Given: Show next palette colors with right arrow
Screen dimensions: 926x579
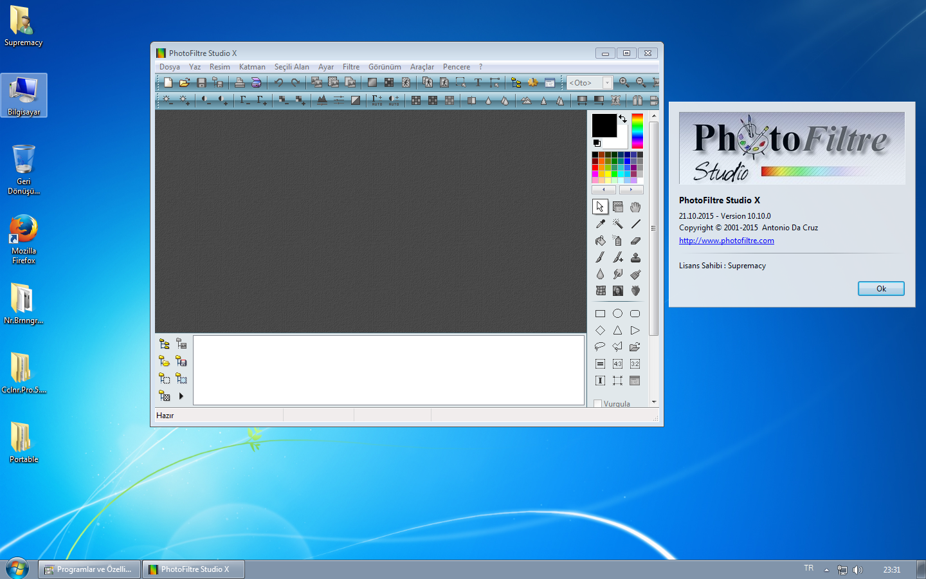Looking at the screenshot, I should (x=631, y=190).
